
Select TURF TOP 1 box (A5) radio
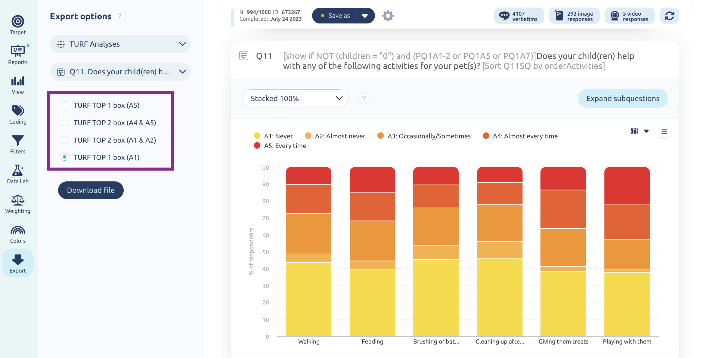pyautogui.click(x=64, y=105)
